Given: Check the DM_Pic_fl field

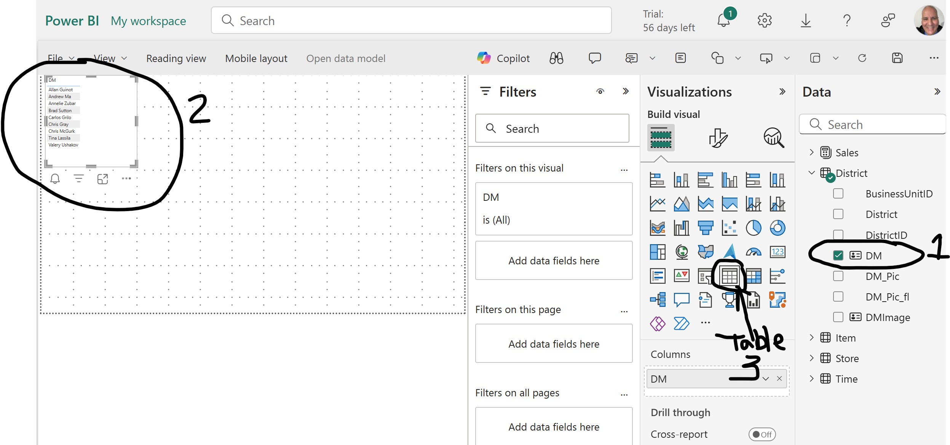Looking at the screenshot, I should [x=838, y=297].
